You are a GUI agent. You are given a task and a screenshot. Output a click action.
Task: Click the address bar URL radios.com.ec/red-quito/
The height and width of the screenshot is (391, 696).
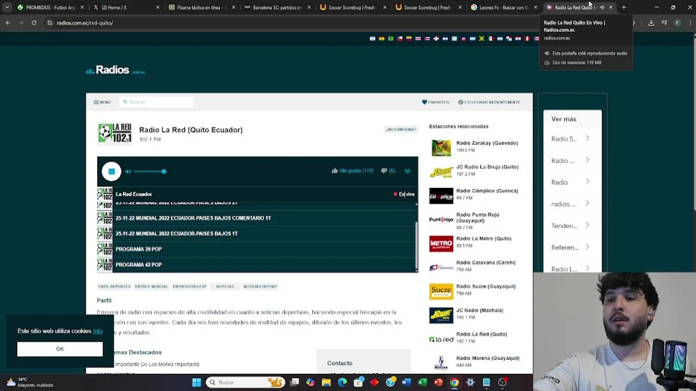point(85,23)
